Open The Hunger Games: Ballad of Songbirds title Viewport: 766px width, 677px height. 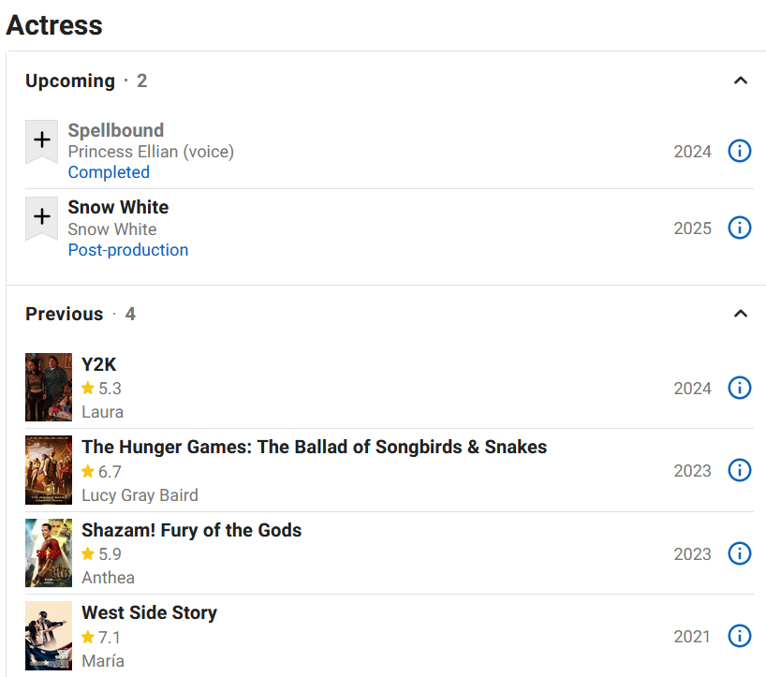(x=314, y=447)
